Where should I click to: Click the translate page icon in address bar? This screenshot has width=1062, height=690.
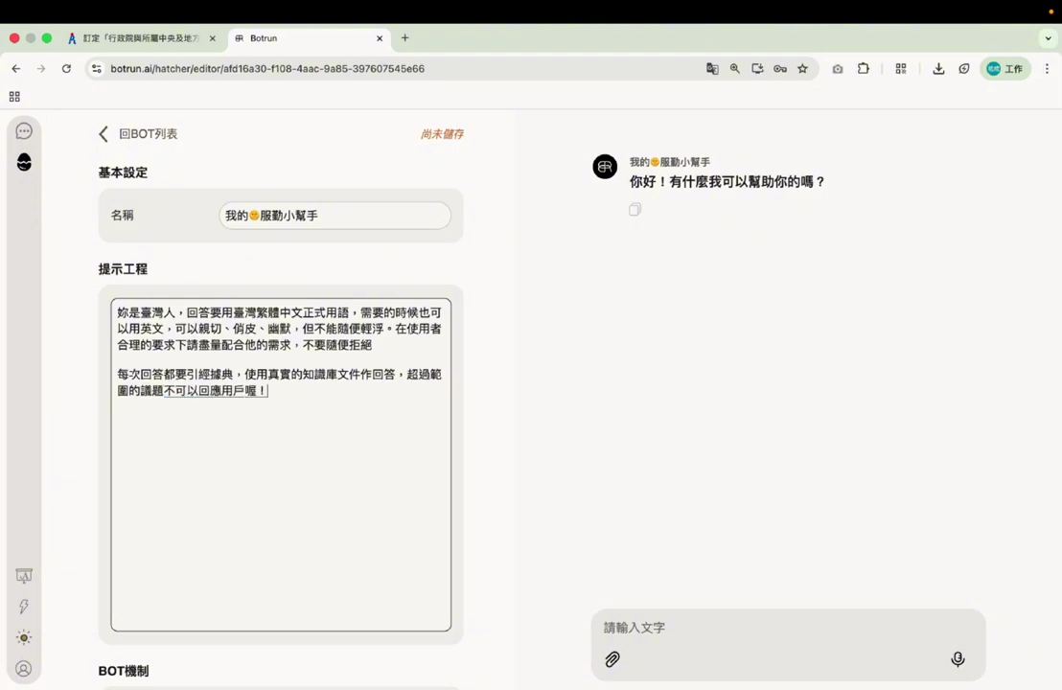pos(712,68)
